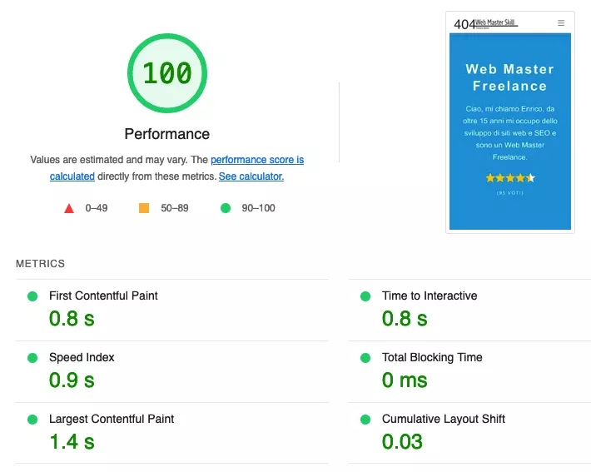Click the green dot beside Largest Contentful Paint
This screenshot has width=591, height=472.
coord(32,420)
